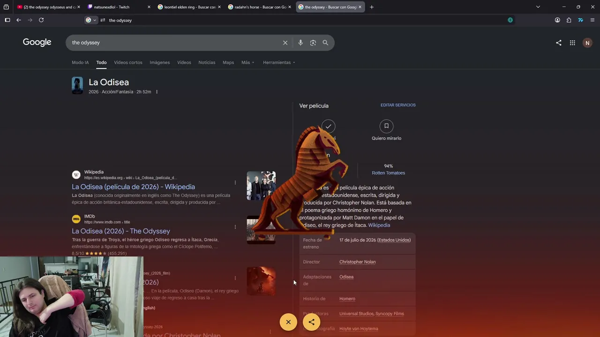Click EDITAR SERVICIOS link

coord(398,105)
